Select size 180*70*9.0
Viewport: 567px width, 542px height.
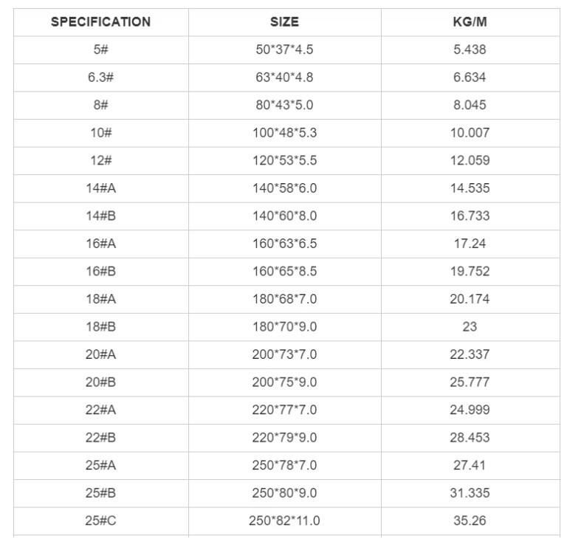point(284,326)
